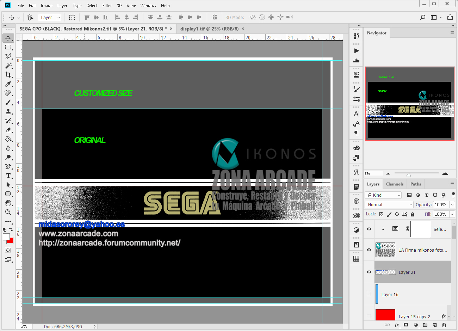Choose the Clone Stamp tool

pyautogui.click(x=8, y=111)
